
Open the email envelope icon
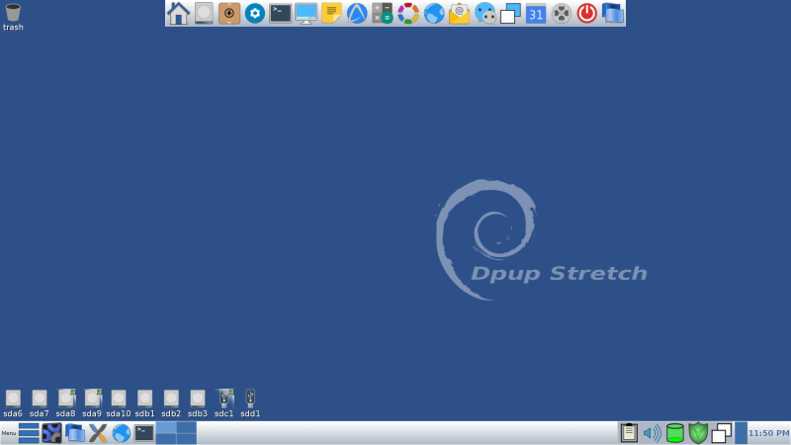[459, 13]
